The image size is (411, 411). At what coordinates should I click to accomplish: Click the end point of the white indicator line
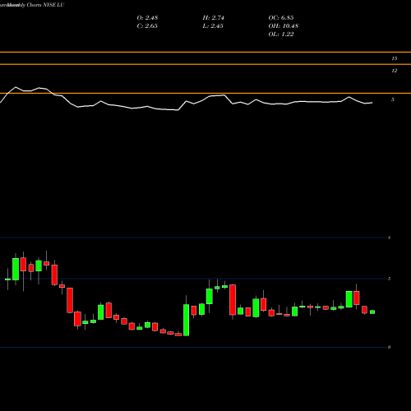click(x=372, y=103)
